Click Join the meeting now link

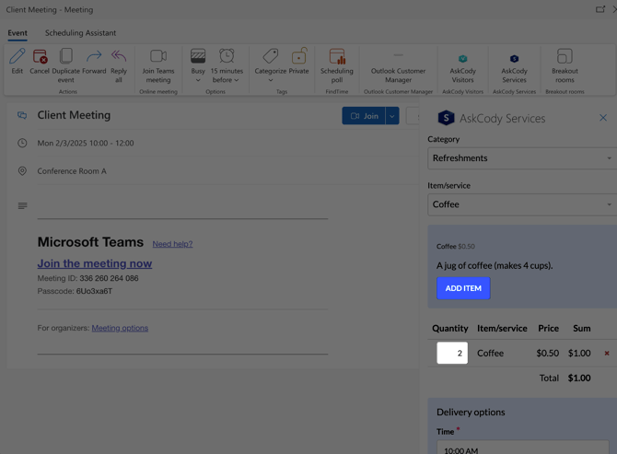tap(95, 263)
